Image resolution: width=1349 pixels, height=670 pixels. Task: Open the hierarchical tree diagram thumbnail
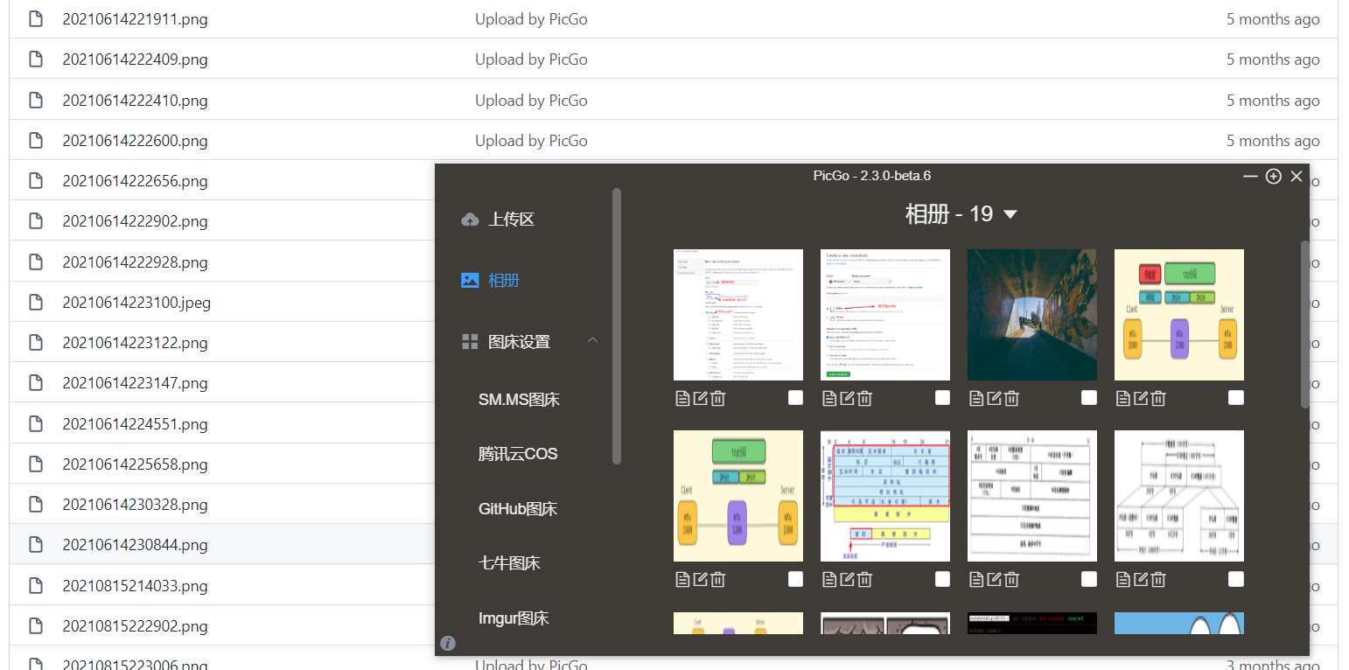[1179, 496]
